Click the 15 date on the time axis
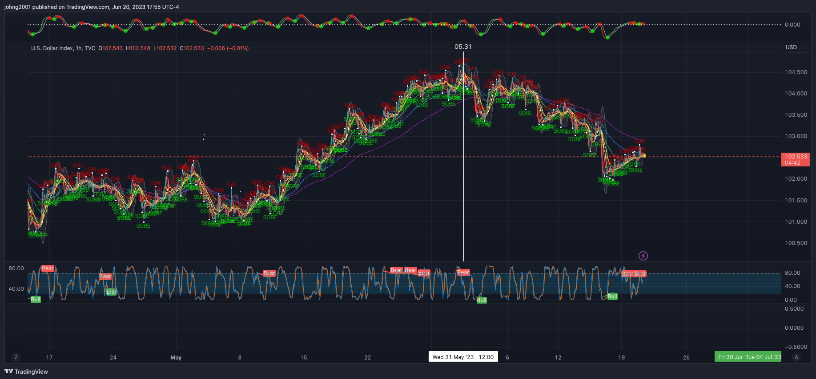Image resolution: width=816 pixels, height=379 pixels. [304, 358]
